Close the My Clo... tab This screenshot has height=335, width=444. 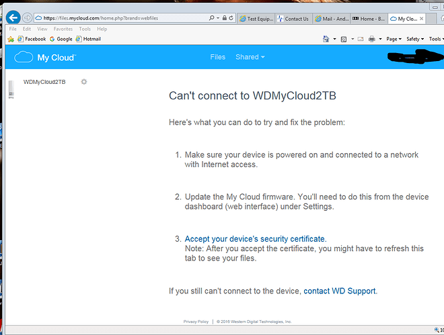point(422,19)
